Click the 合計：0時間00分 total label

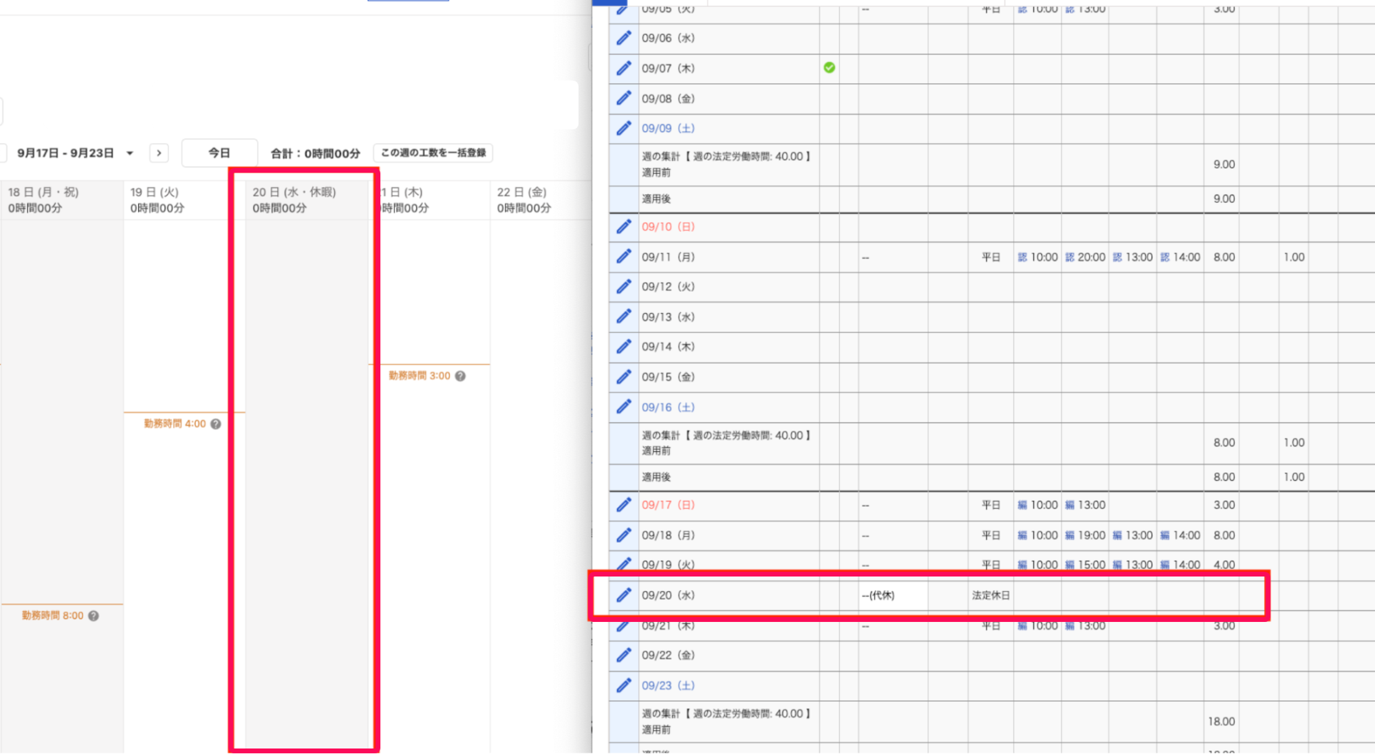315,153
